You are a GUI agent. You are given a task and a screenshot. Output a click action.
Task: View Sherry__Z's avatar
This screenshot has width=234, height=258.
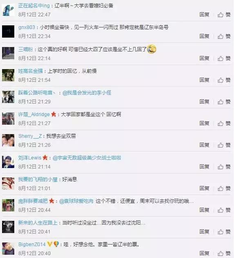(8, 140)
